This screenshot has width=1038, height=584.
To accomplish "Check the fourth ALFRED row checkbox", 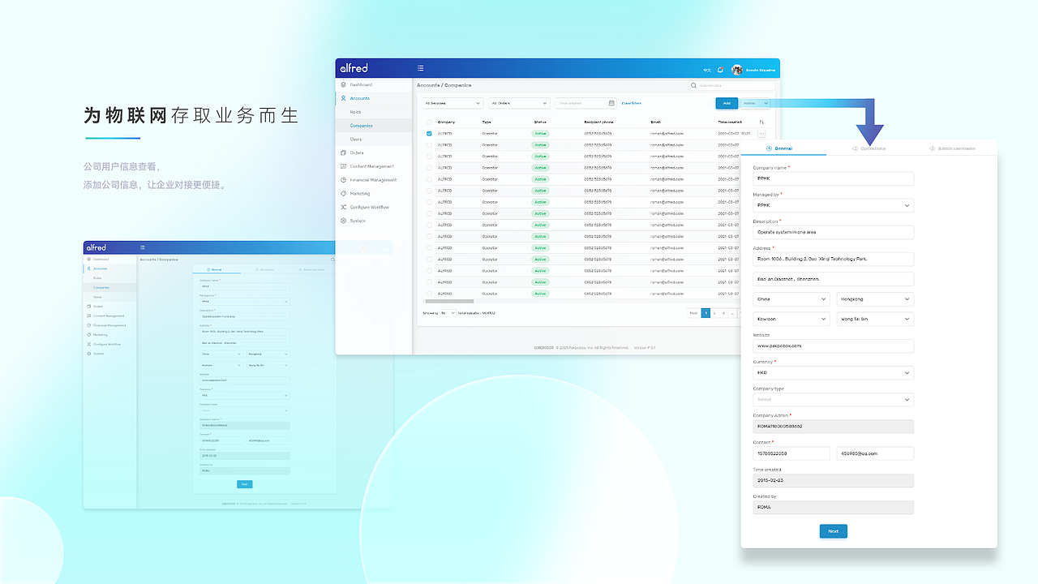I will (429, 167).
